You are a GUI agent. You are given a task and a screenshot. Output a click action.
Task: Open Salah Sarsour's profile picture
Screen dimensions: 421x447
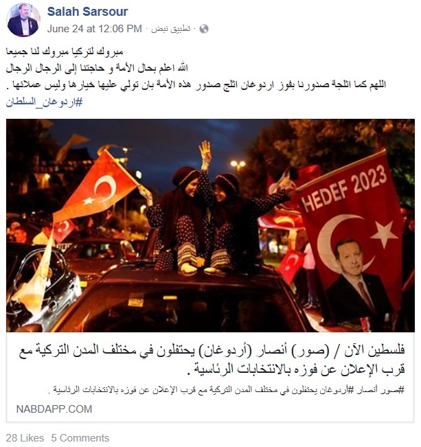[x=23, y=20]
